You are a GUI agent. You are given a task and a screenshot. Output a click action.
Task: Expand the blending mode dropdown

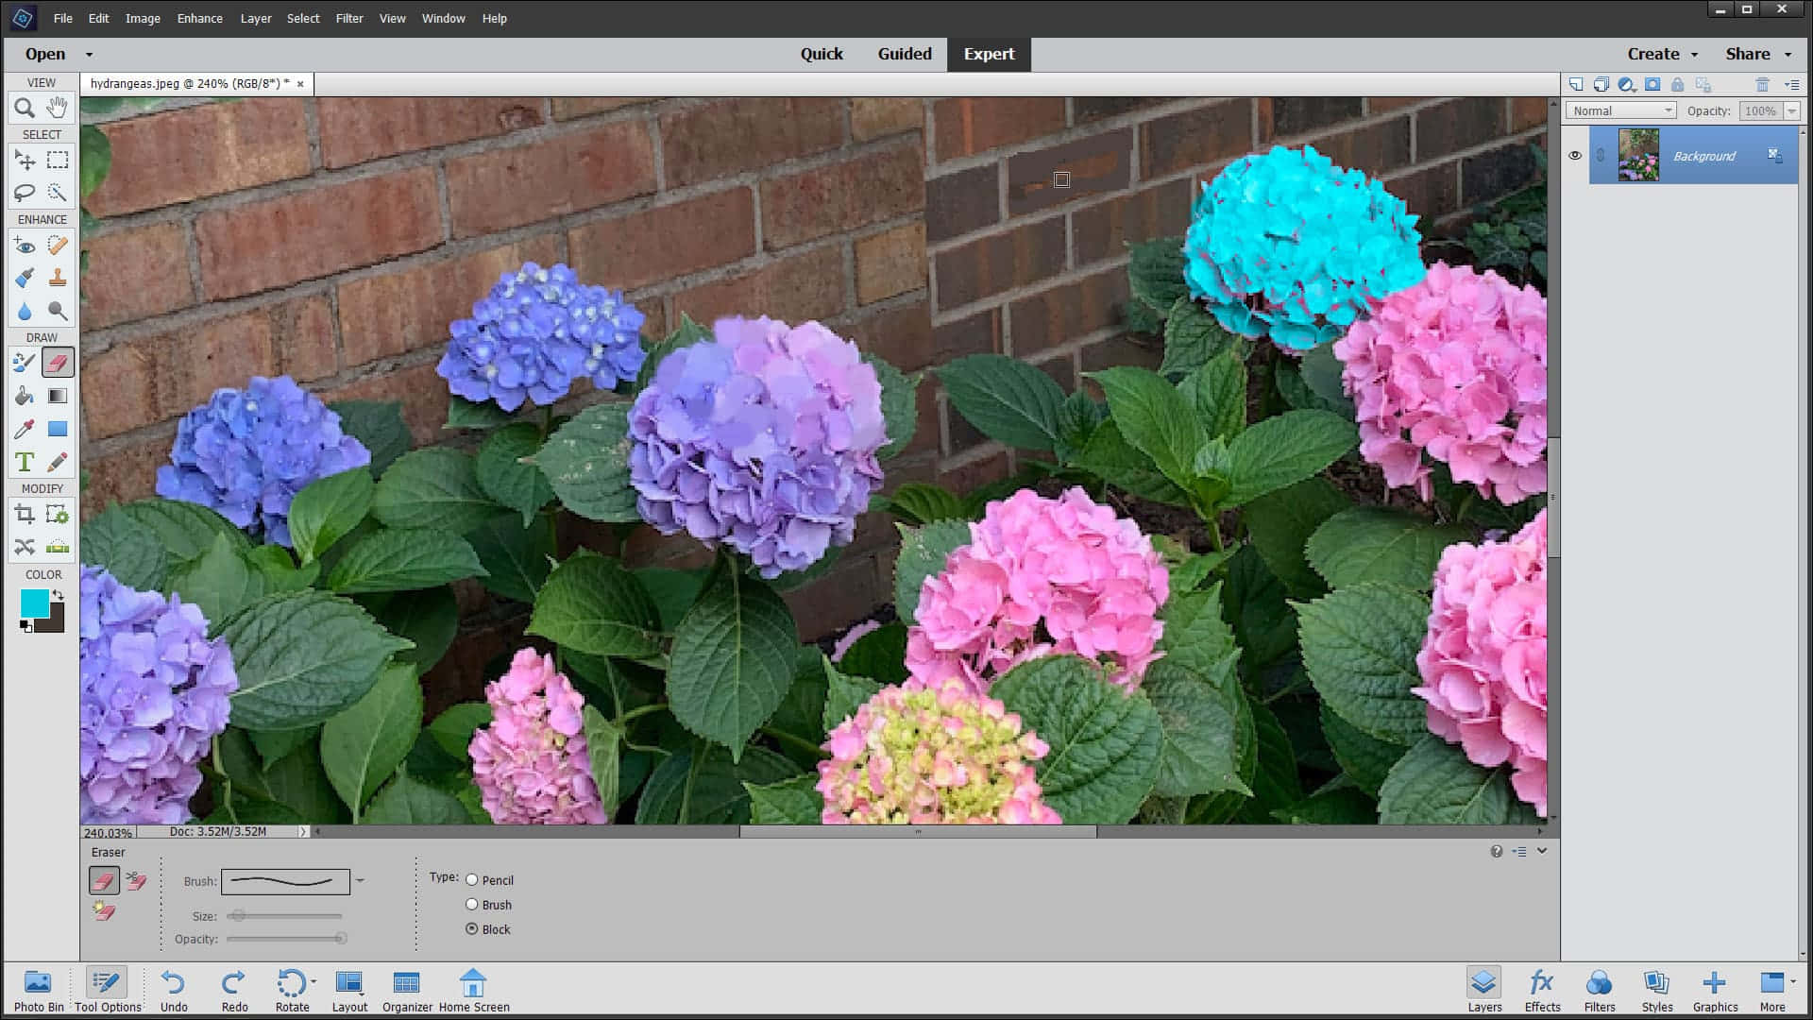pos(1622,110)
